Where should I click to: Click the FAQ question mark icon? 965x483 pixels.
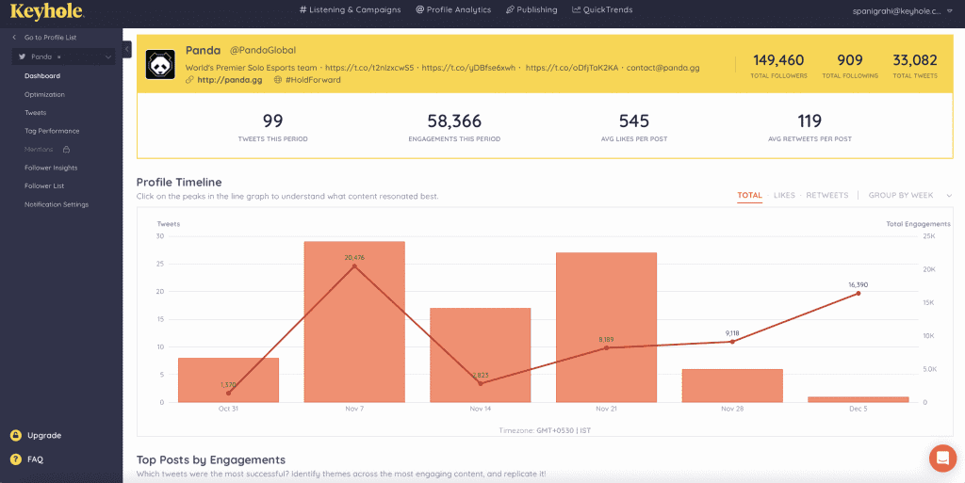click(x=16, y=459)
